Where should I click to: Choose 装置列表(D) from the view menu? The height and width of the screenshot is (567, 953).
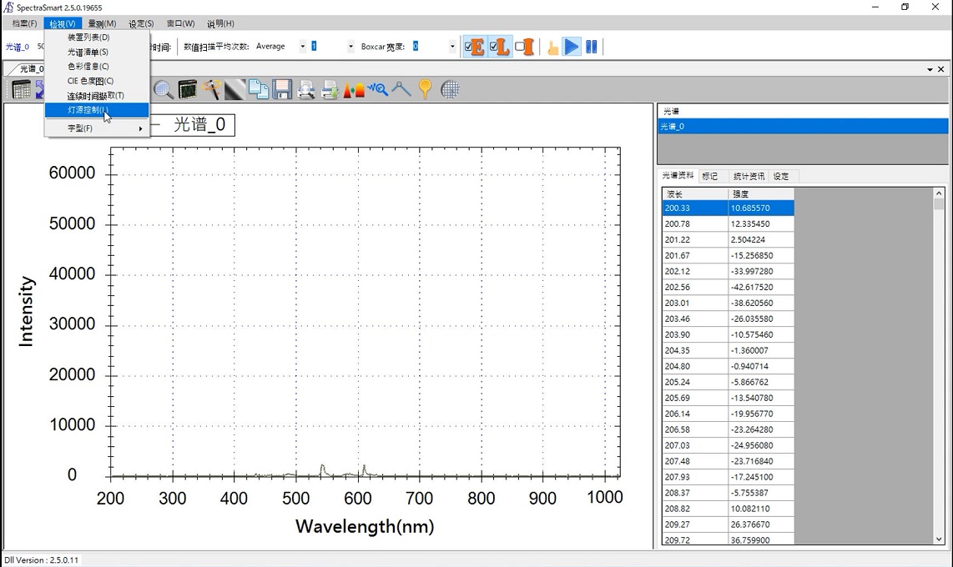[97, 37]
